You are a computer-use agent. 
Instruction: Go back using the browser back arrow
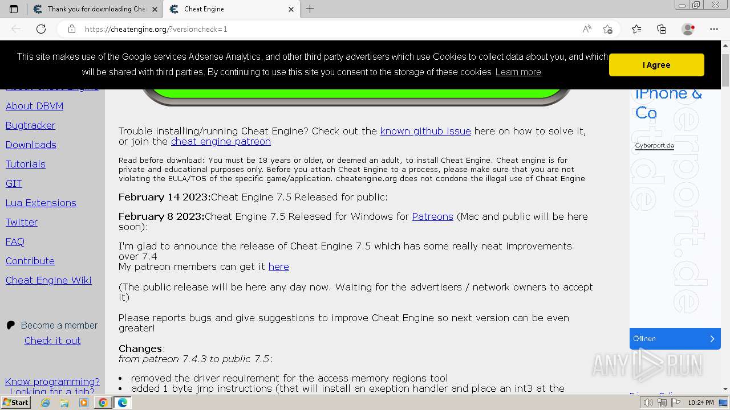(x=16, y=29)
